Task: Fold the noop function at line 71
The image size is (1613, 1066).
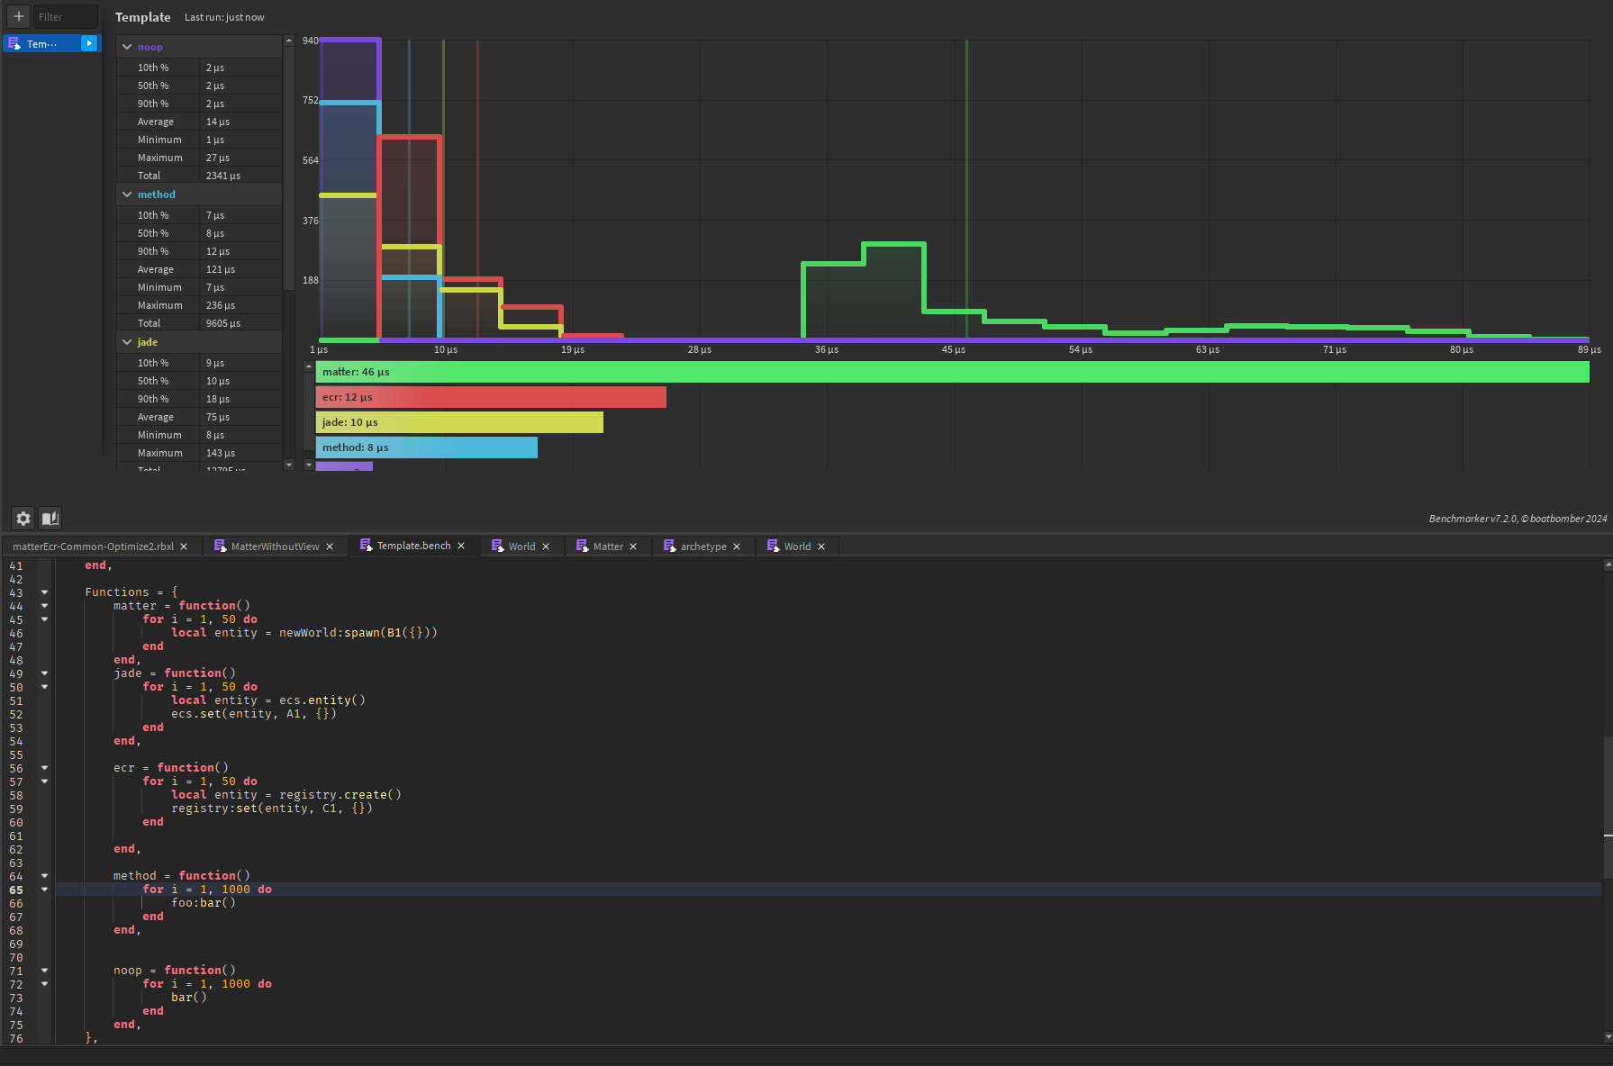Action: point(44,971)
